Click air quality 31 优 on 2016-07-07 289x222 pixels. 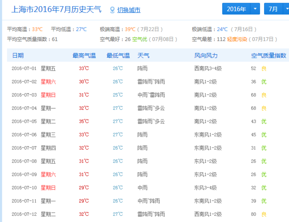click(x=259, y=148)
